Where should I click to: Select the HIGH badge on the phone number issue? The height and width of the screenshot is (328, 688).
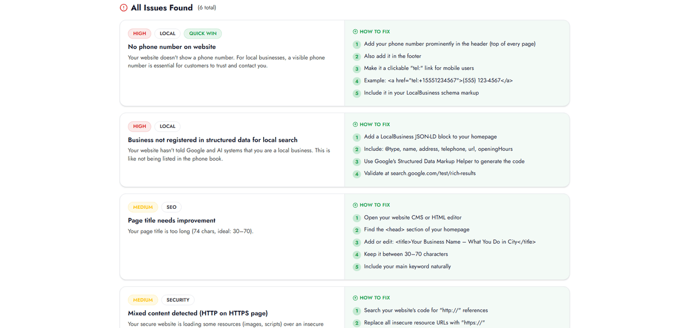139,34
